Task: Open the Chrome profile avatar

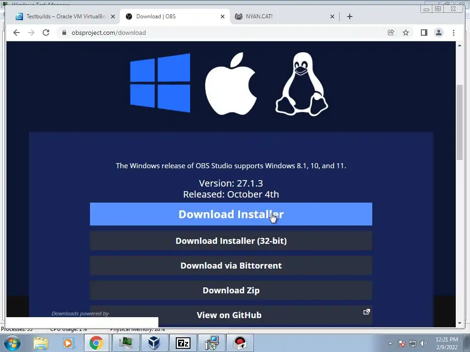Action: pos(438,33)
